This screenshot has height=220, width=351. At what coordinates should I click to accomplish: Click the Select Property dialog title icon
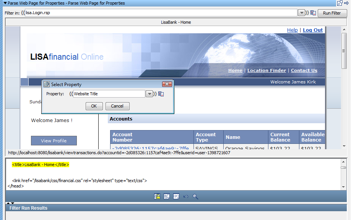(47, 84)
